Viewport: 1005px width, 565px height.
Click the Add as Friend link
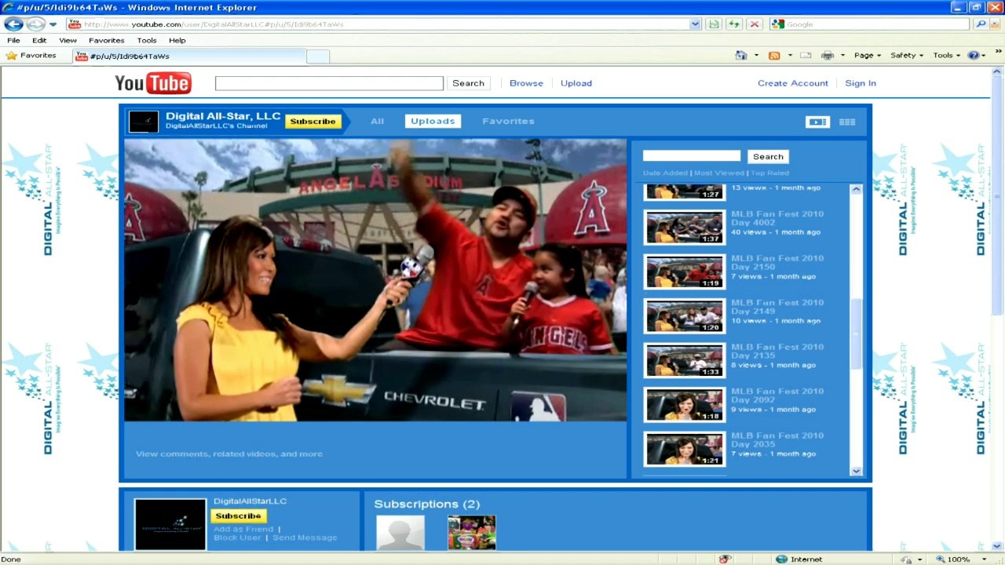tap(243, 530)
